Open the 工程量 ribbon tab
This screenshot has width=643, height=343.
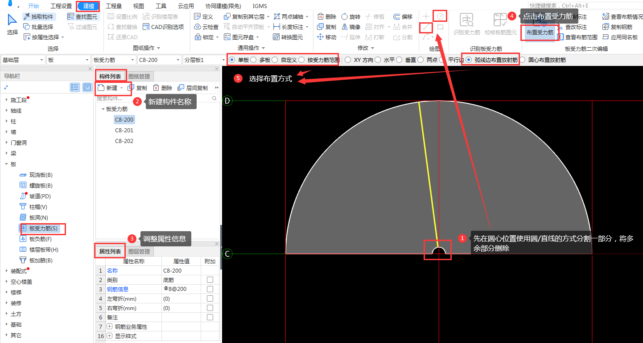114,6
